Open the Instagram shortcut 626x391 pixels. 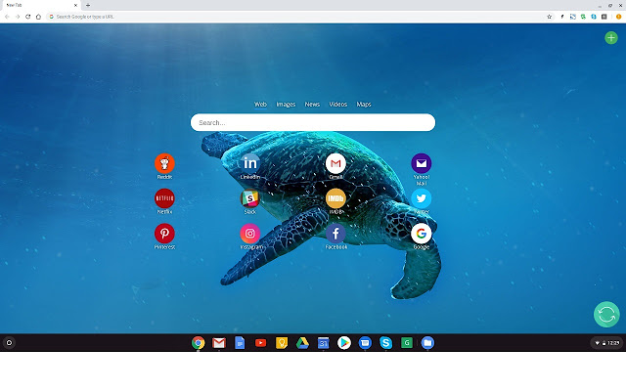250,234
